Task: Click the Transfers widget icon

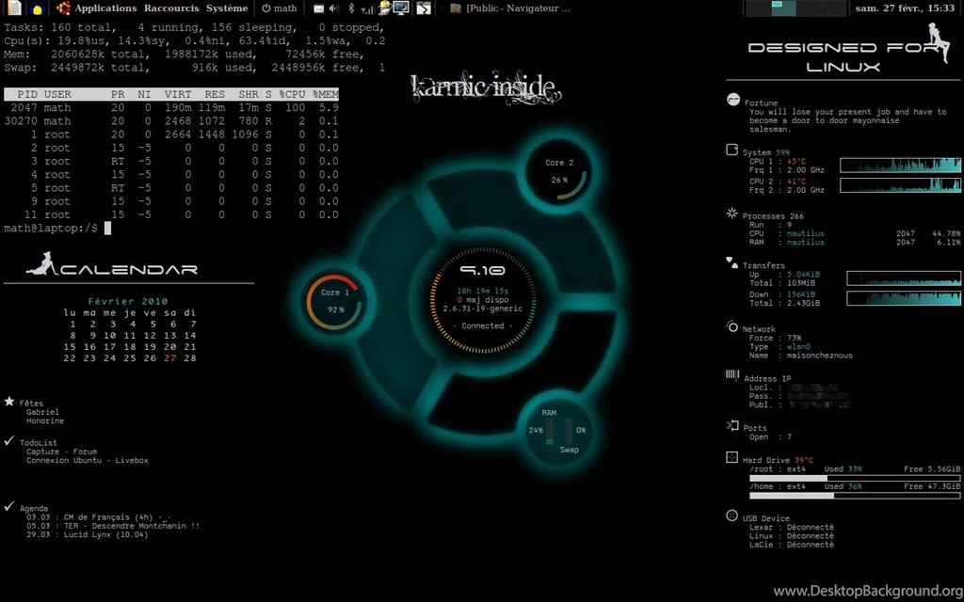Action: pos(731,262)
